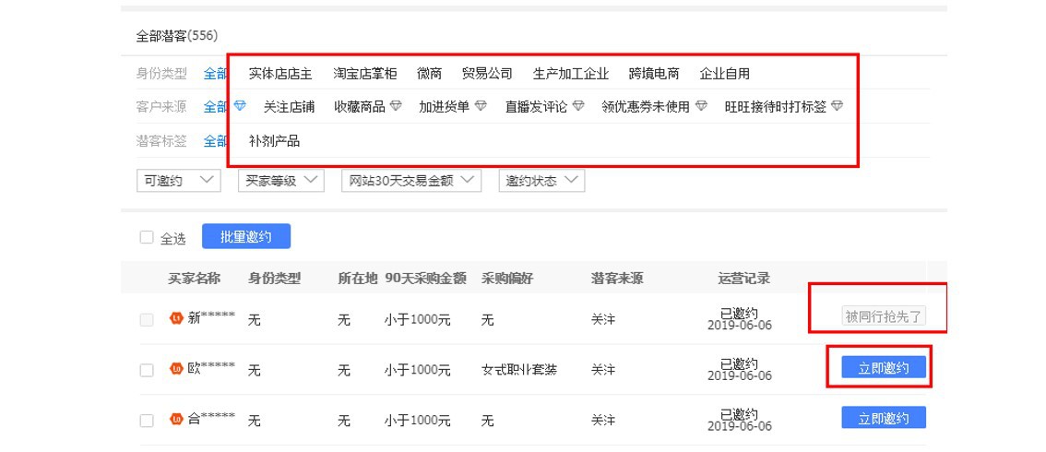
Task: Expand the 网站30天交易金额 dropdown
Action: [411, 181]
